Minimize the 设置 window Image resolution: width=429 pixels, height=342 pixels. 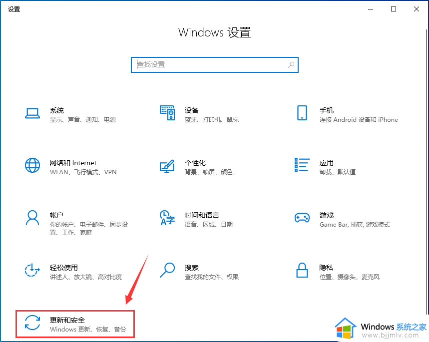pos(371,9)
